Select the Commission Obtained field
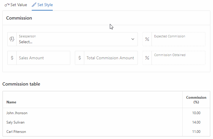The image size is (213, 139). [x=178, y=58]
